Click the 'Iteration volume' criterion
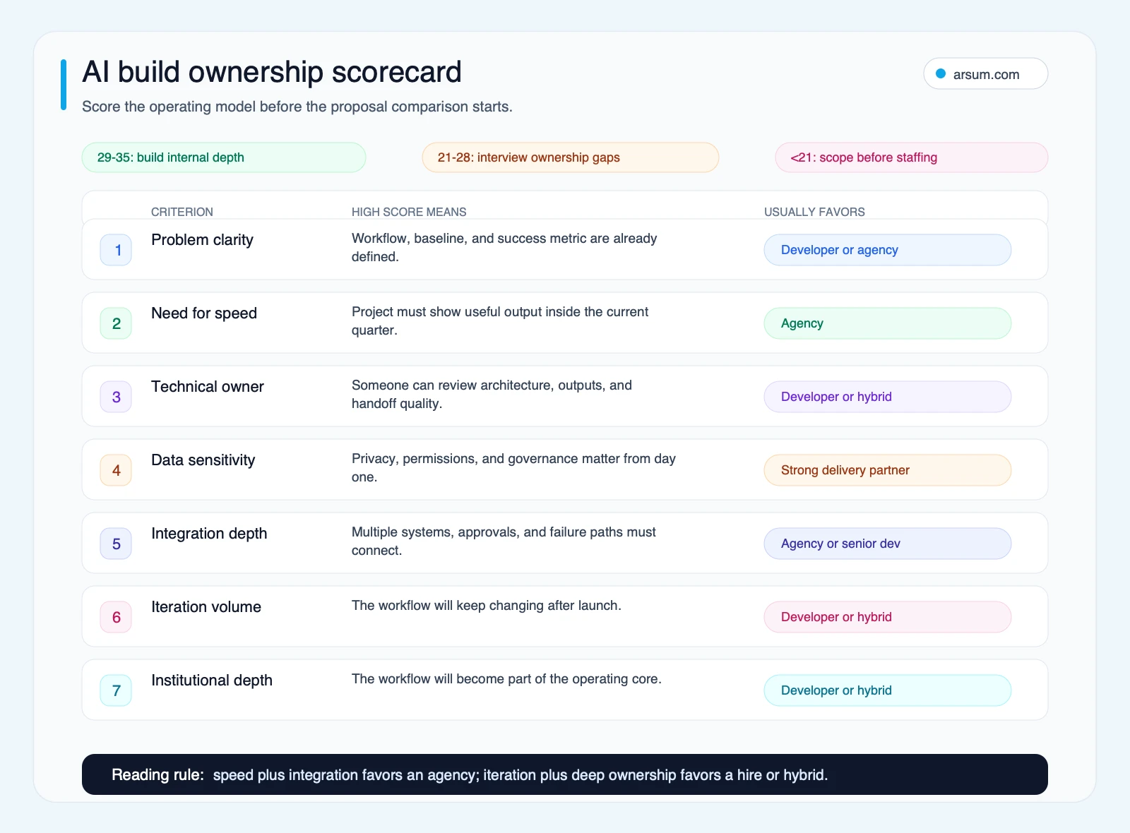The image size is (1130, 833). (206, 607)
